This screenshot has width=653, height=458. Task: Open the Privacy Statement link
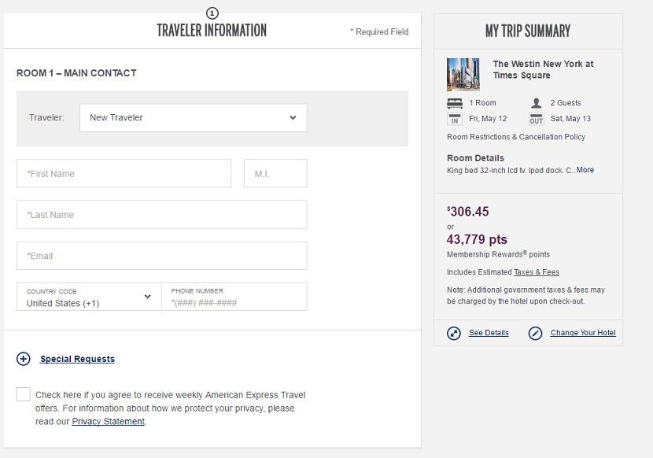(109, 422)
